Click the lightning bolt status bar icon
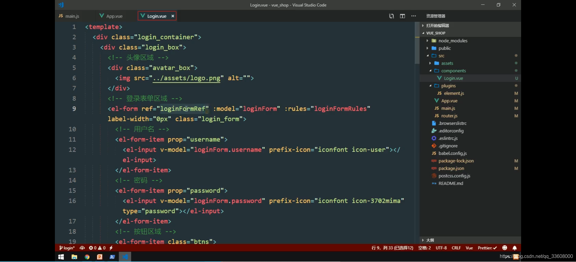This screenshot has height=262, width=576. (111, 248)
